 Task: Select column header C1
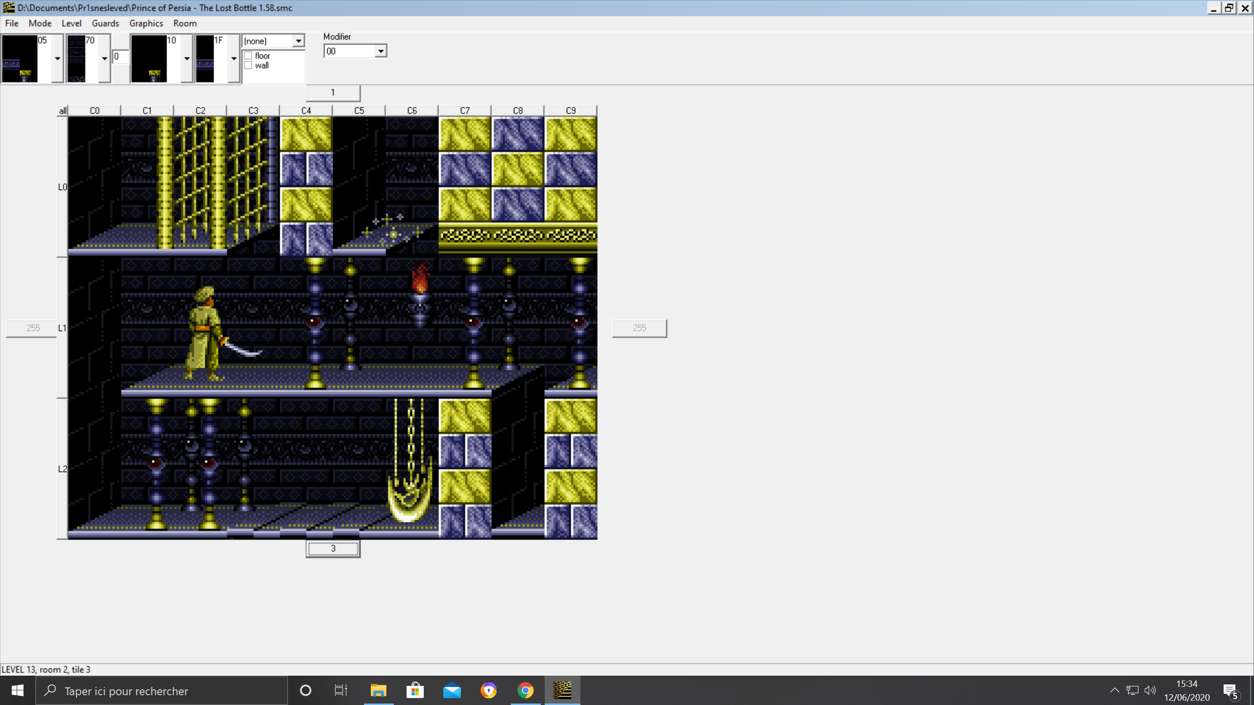point(147,111)
